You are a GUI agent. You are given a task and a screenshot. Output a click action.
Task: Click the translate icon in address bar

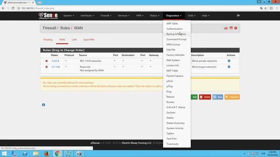[262, 8]
